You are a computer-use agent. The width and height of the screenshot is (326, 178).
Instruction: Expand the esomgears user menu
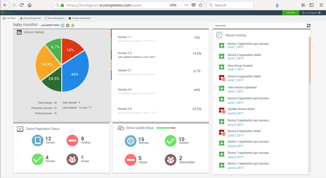coord(311,13)
